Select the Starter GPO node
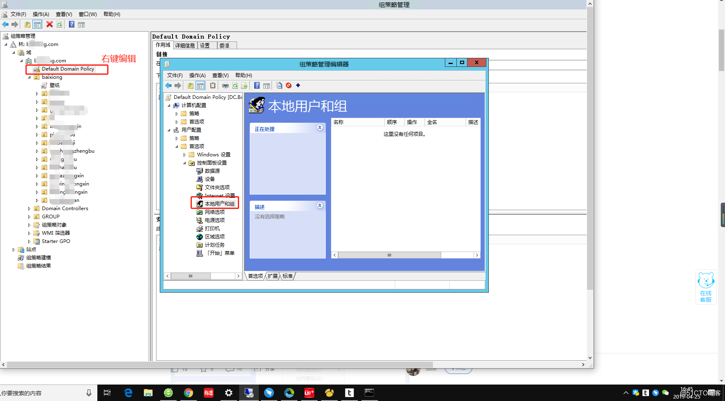Image resolution: width=725 pixels, height=401 pixels. pyautogui.click(x=56, y=241)
